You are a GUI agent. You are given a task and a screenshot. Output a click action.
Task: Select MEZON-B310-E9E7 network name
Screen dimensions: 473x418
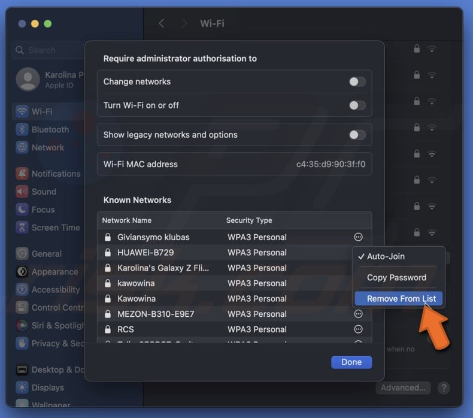(x=156, y=314)
